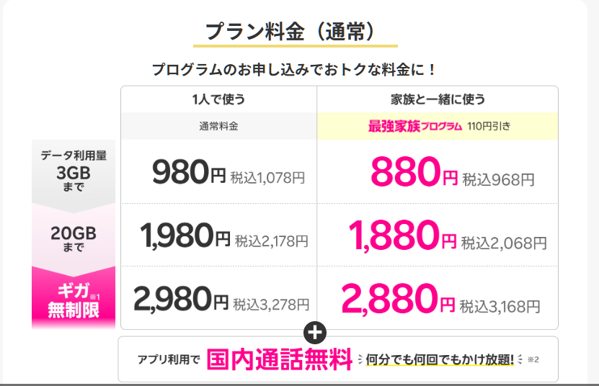Click the 最強家族プログラム logo text
The height and width of the screenshot is (386, 599).
[x=415, y=126]
